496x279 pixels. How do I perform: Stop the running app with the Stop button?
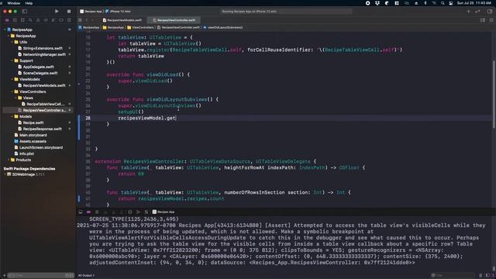tap(69, 11)
